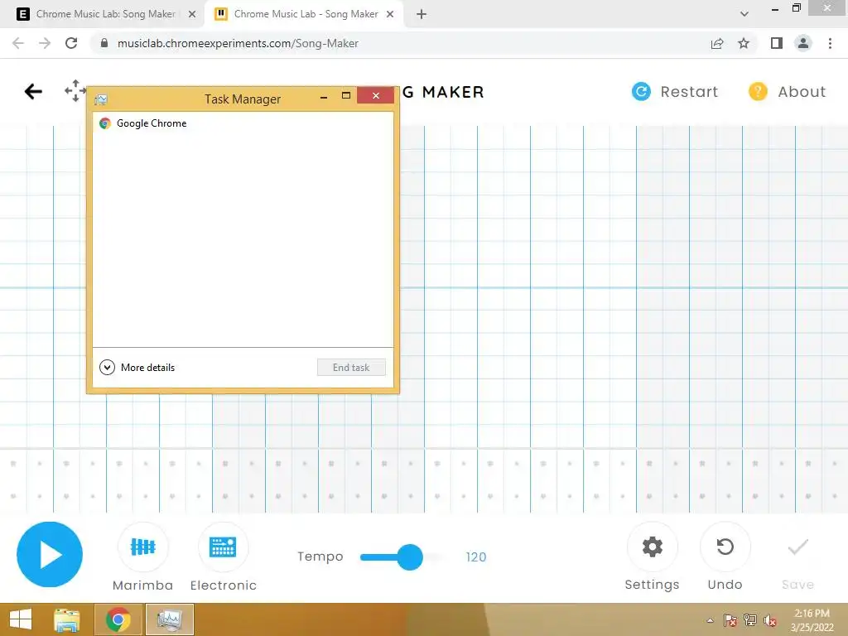Bookmark this page with the star
Viewport: 848px width, 636px height.
(744, 43)
